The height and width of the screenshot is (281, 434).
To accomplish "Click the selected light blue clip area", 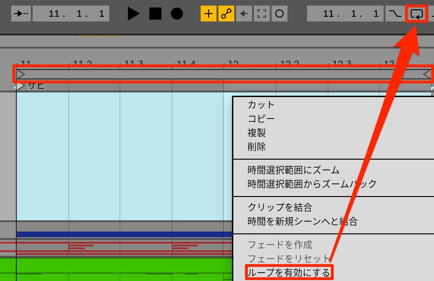I will pos(124,156).
